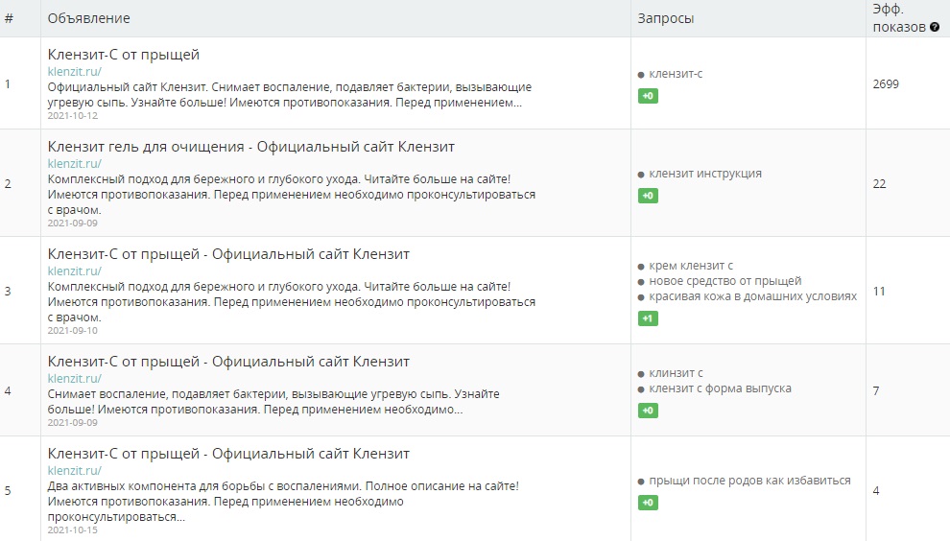Click the +0 badge under клензит с форма выпуска
The image size is (950, 541).
[x=648, y=411]
